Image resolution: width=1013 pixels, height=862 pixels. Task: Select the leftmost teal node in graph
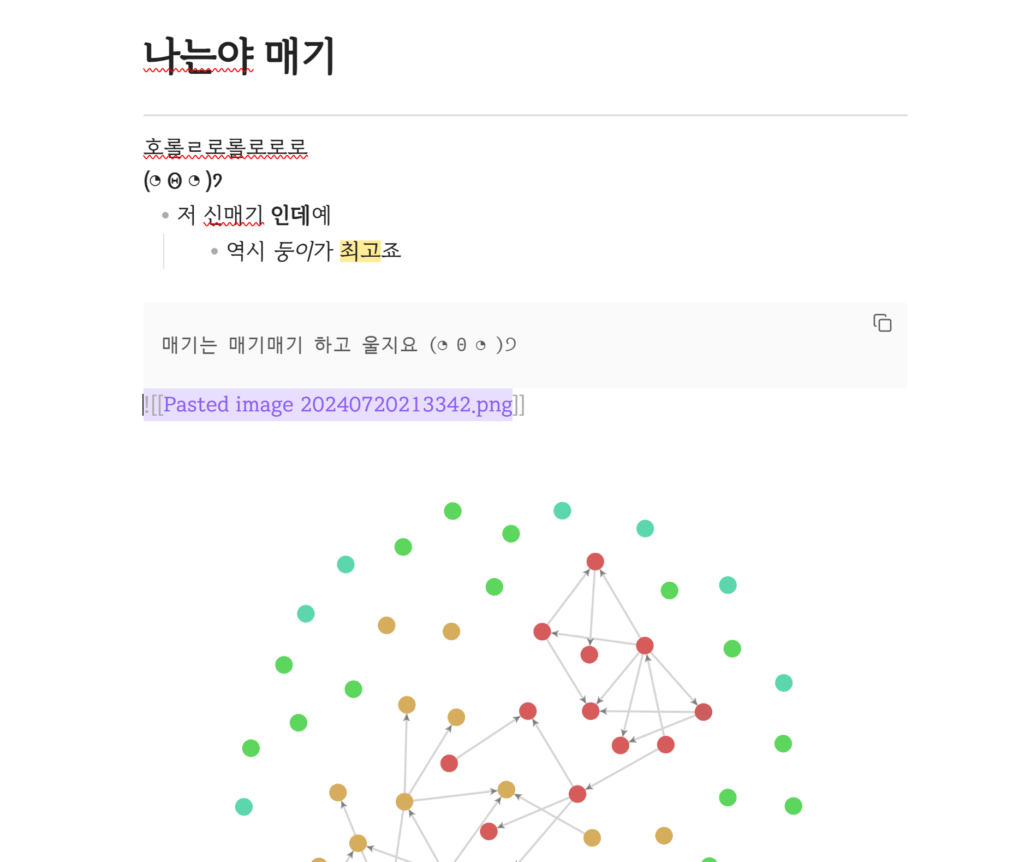coord(243,806)
